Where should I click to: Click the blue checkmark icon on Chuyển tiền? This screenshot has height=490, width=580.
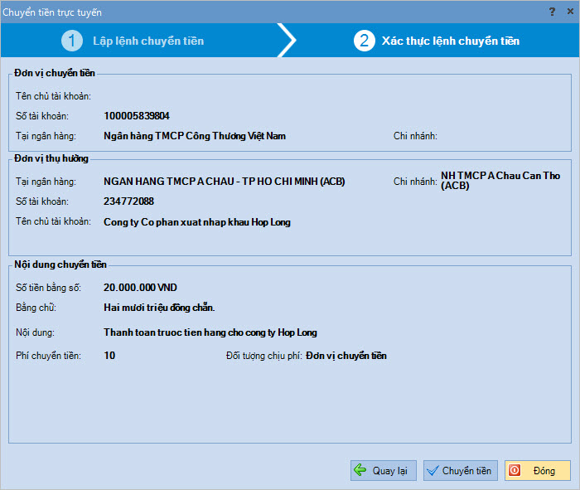433,471
